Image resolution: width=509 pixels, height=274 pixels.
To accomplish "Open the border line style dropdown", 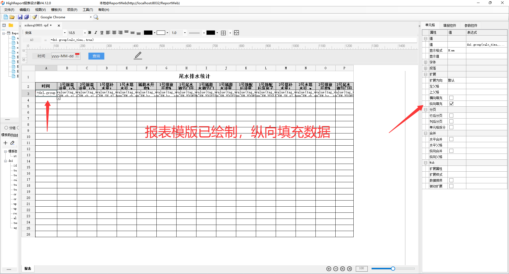I will pyautogui.click(x=204, y=33).
